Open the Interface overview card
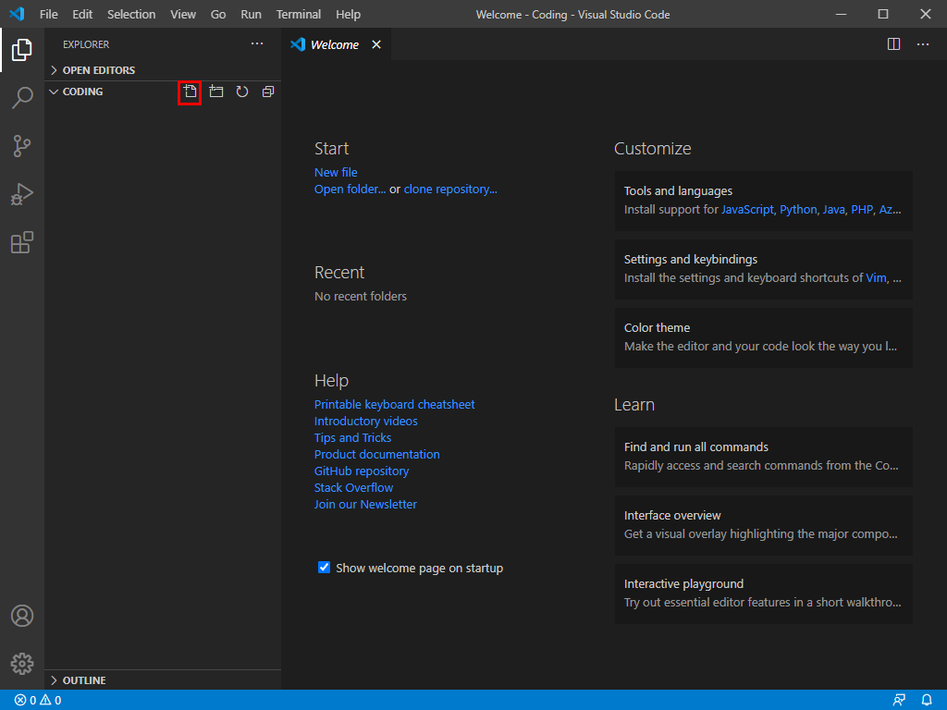Screen dimensions: 947x710 763,525
